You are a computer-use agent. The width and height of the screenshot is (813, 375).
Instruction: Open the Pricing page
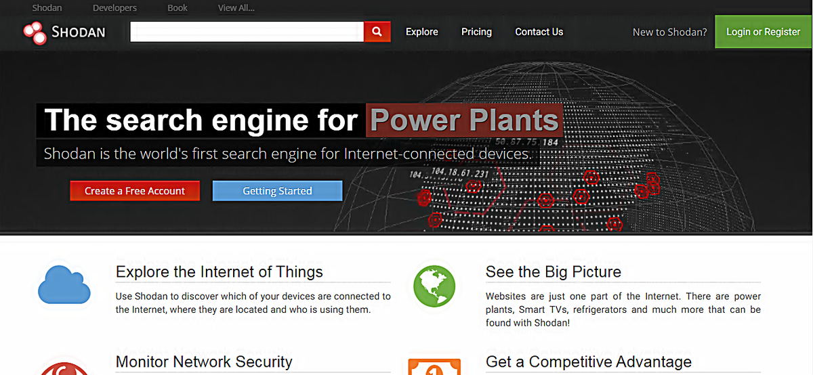click(x=477, y=32)
